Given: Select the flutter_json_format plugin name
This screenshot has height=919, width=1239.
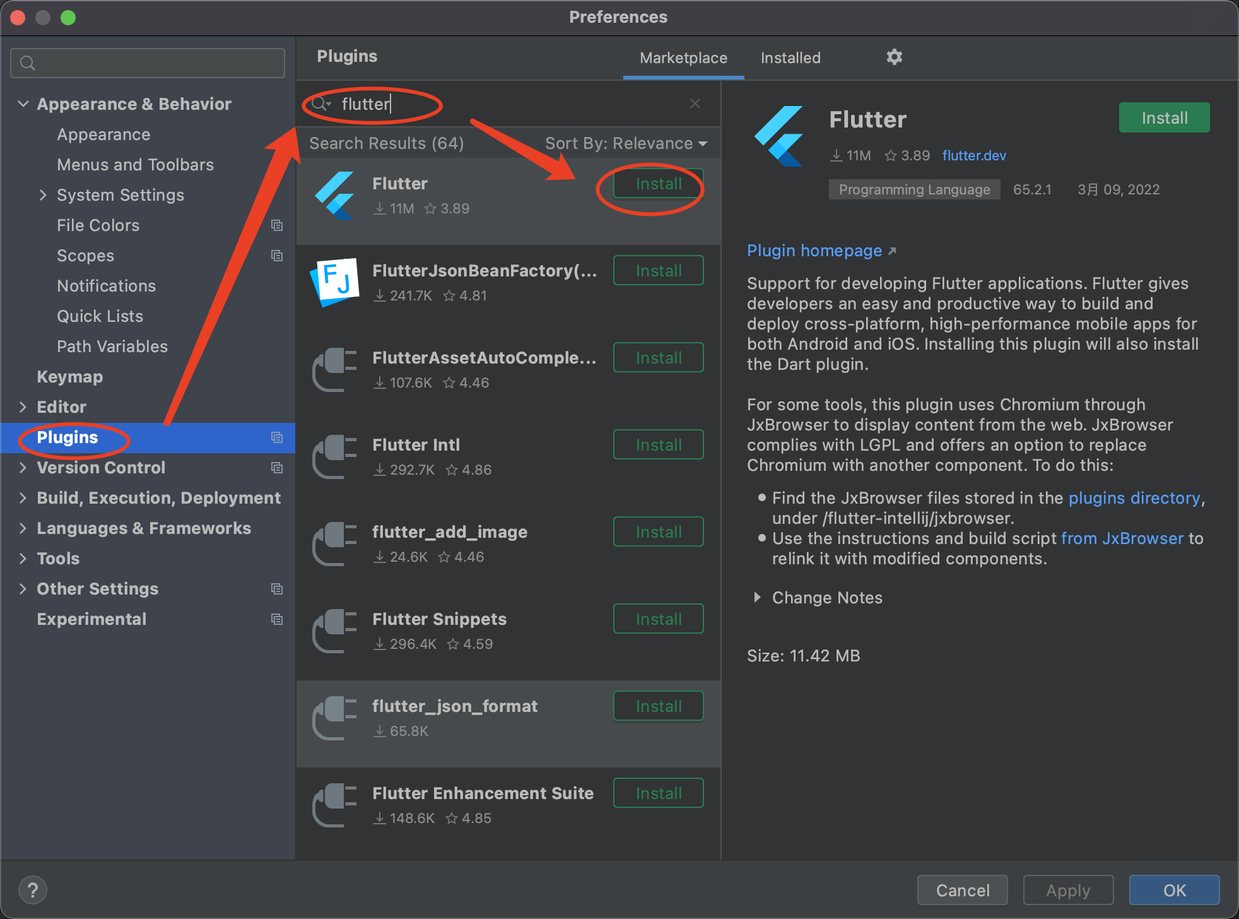Looking at the screenshot, I should tap(455, 706).
